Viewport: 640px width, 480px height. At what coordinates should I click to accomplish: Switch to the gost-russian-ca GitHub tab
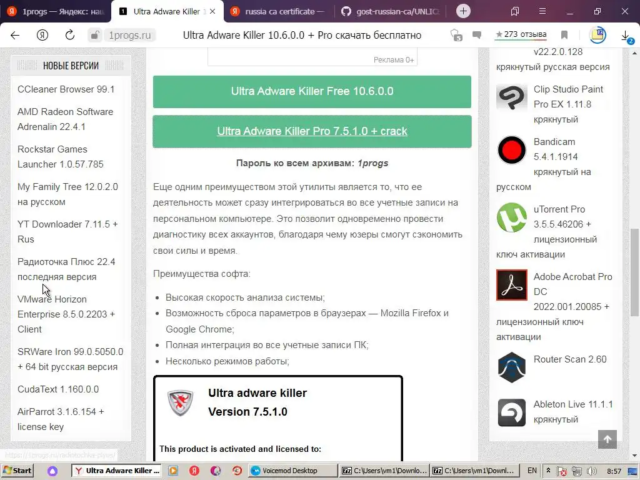pyautogui.click(x=391, y=11)
